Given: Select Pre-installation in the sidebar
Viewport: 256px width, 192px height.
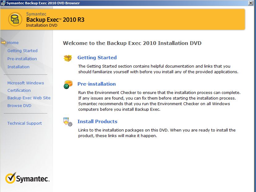Looking at the screenshot, I should point(22,59).
